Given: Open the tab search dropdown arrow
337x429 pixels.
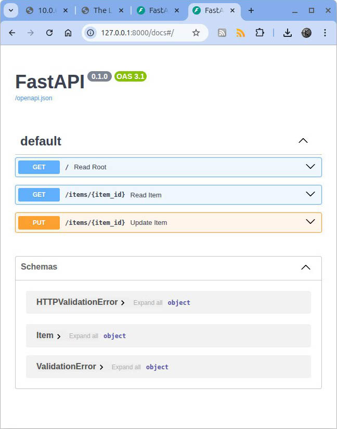Looking at the screenshot, I should (10, 10).
